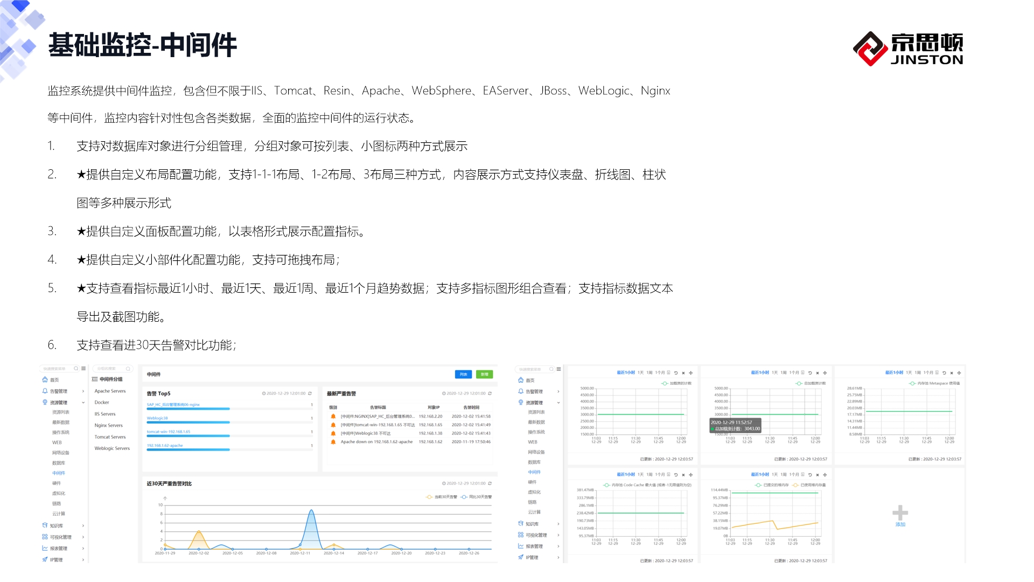This screenshot has height=582, width=1034.
Task: Refresh the 告警 Top5 panel
Action: click(x=310, y=393)
